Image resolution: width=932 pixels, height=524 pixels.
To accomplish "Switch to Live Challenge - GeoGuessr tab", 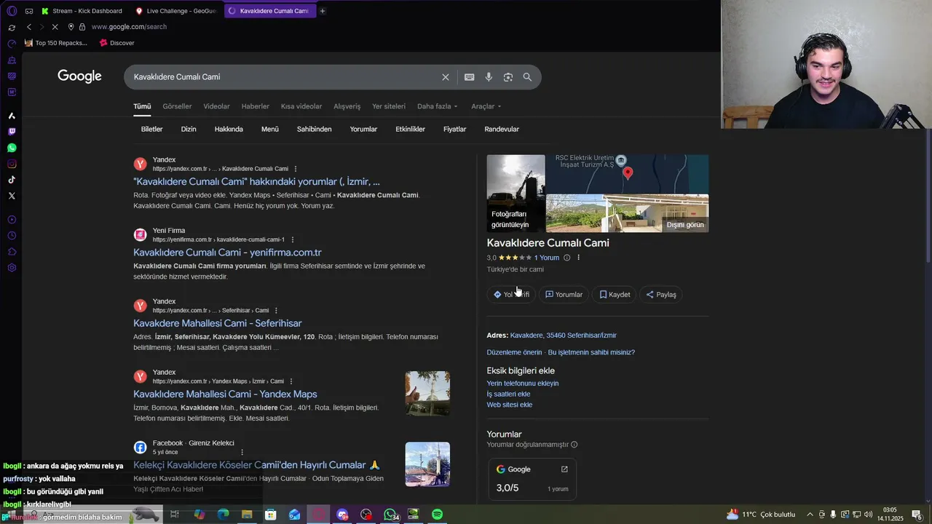I will [175, 11].
